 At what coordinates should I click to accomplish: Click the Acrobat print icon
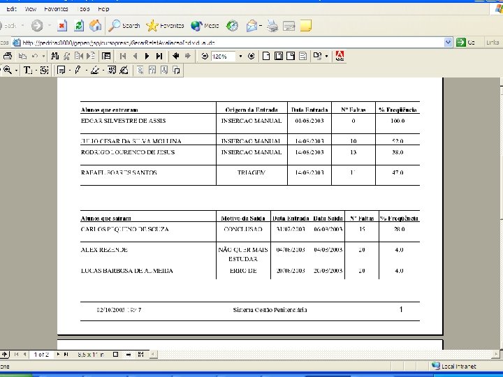(x=8, y=56)
